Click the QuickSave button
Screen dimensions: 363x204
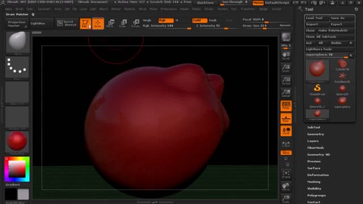pyautogui.click(x=205, y=3)
